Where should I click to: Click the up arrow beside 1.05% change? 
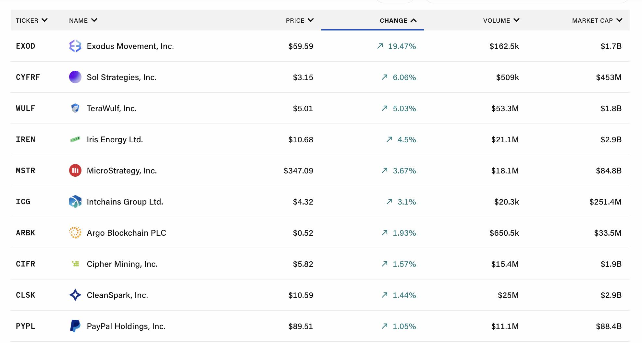click(385, 326)
